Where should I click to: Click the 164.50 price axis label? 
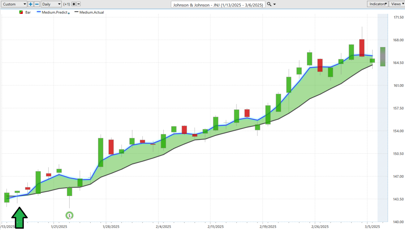point(399,63)
